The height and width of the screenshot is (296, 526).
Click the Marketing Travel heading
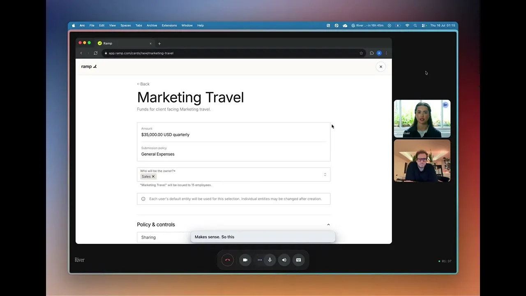pos(190,97)
